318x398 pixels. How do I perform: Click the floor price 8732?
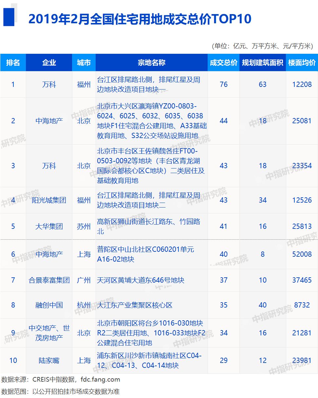302,305
